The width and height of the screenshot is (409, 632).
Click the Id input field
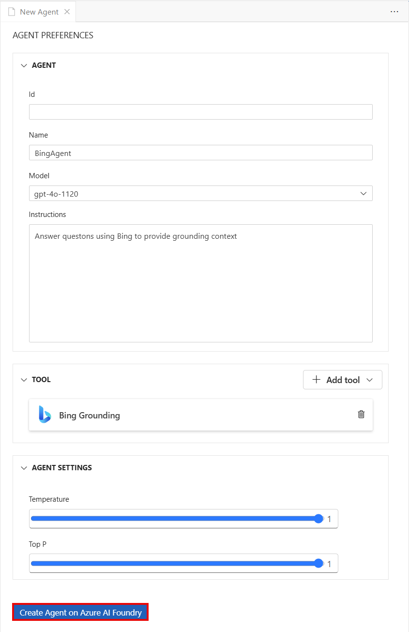[x=201, y=112]
